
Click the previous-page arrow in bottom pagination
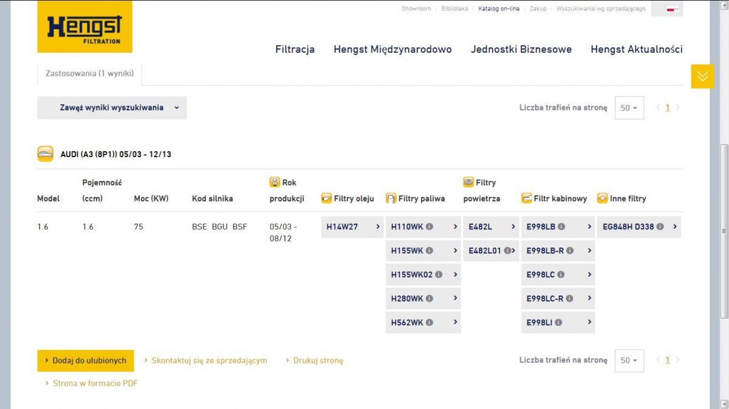(658, 360)
